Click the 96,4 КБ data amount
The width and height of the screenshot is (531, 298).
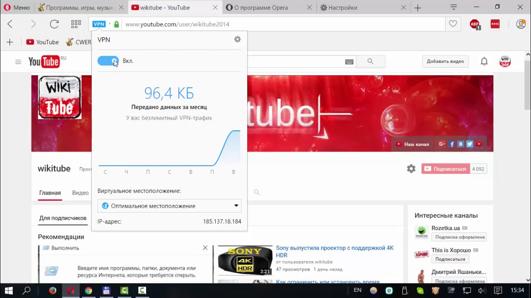tap(169, 93)
